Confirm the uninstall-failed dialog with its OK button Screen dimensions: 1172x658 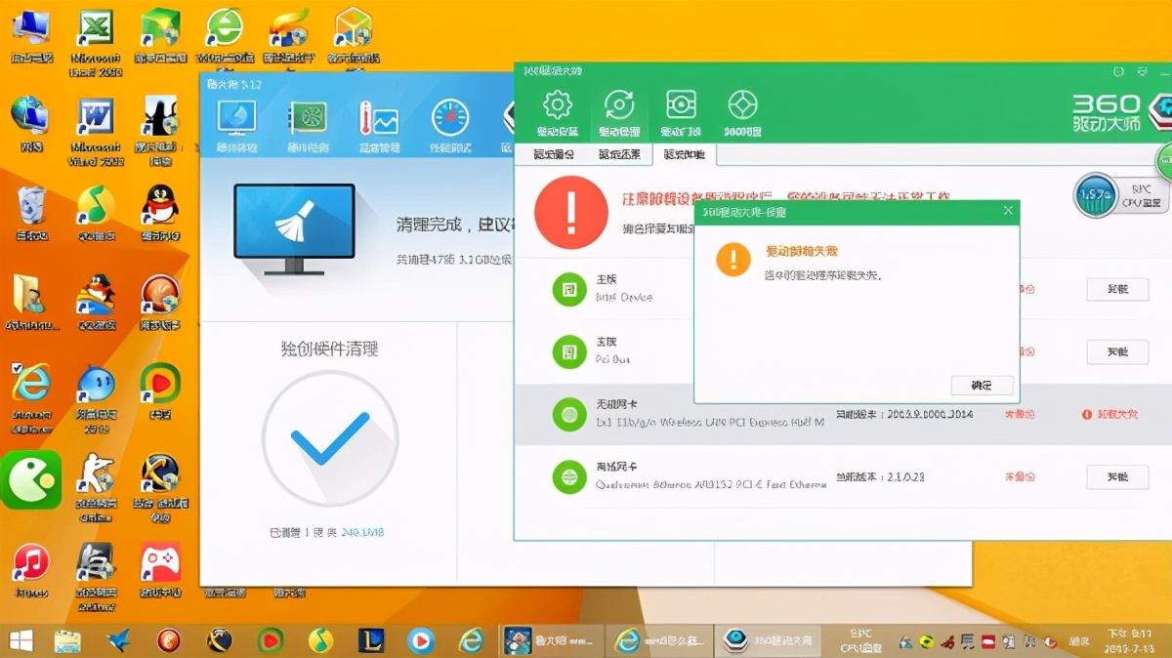coord(982,385)
